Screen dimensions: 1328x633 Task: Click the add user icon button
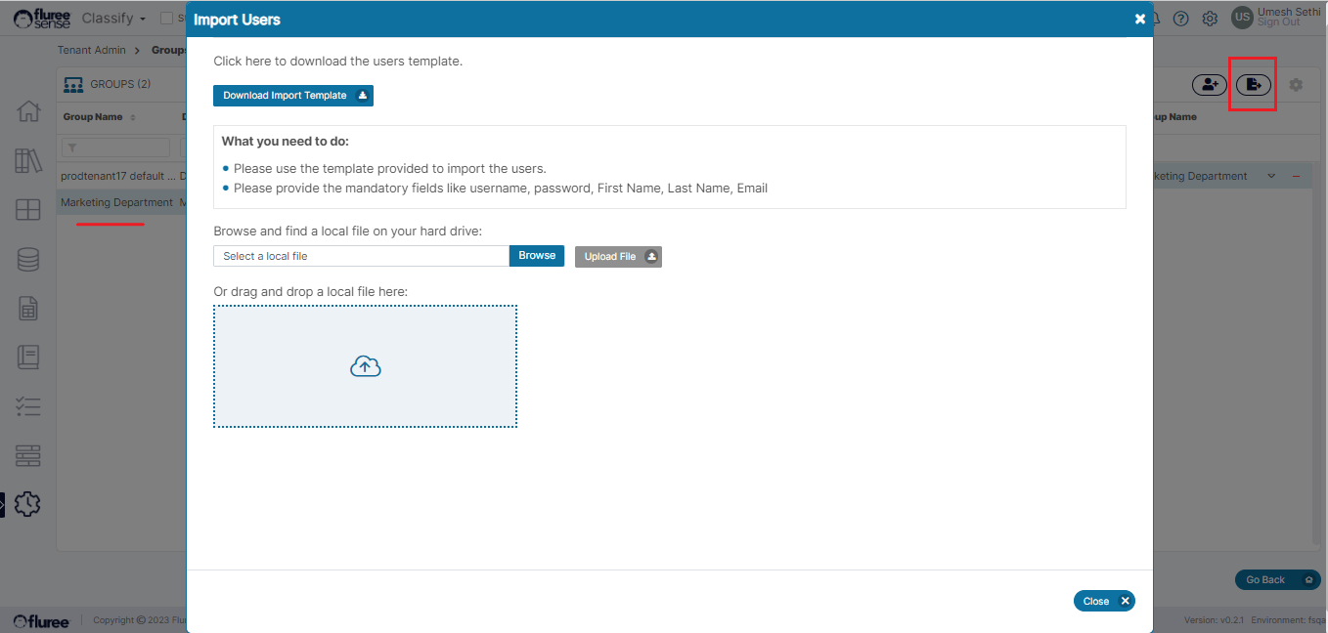point(1209,85)
